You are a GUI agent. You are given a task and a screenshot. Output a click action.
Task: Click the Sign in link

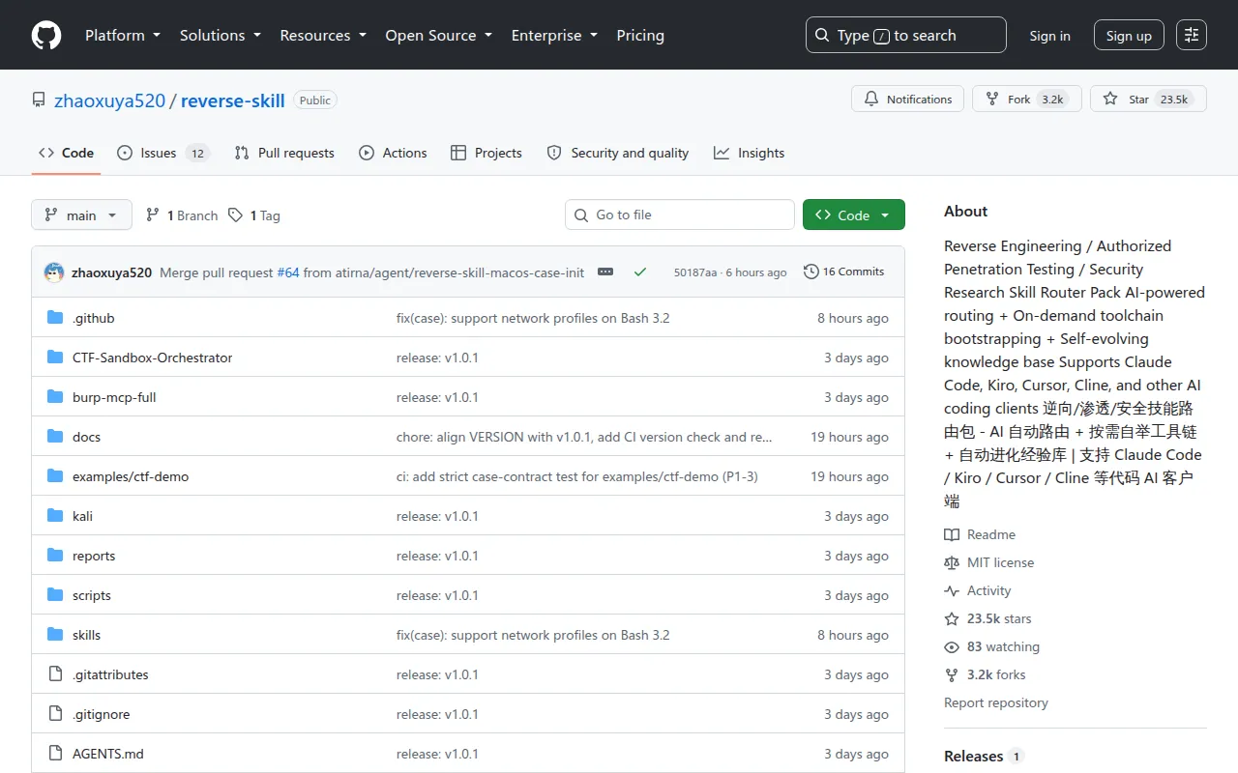point(1049,36)
